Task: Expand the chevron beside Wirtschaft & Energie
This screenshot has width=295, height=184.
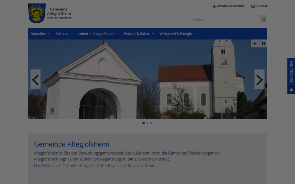Action: (195, 34)
